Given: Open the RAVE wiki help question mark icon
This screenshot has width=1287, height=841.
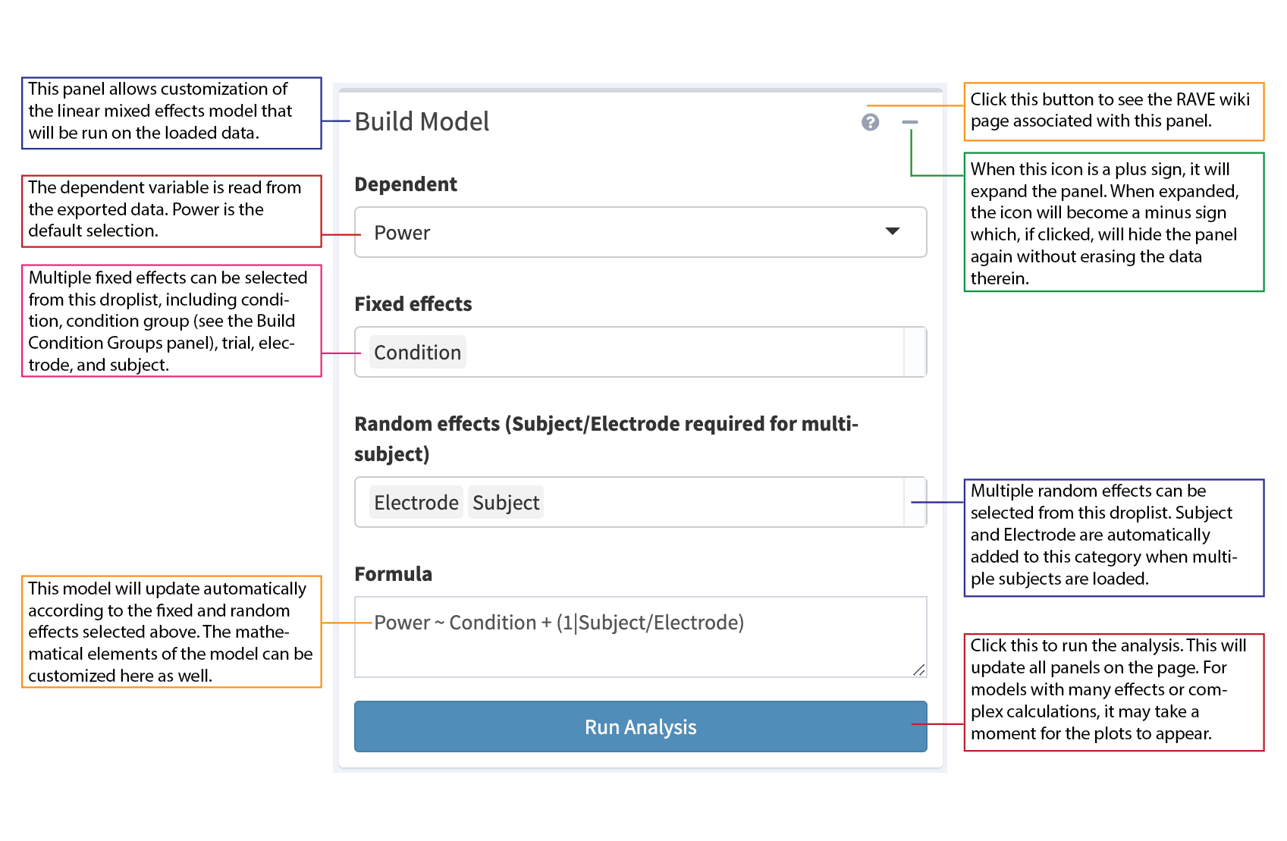Looking at the screenshot, I should pos(870,122).
